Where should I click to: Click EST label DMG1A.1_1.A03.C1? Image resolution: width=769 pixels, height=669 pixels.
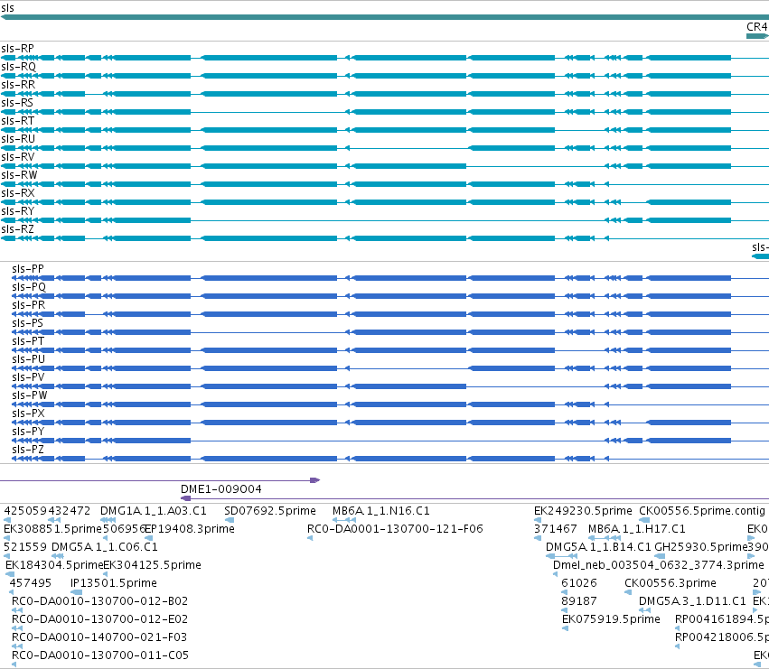(x=154, y=511)
